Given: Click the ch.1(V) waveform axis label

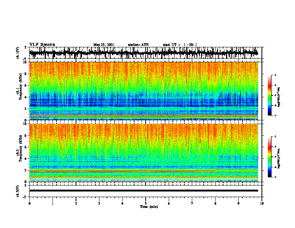Looking at the screenshot, I should (18, 53).
